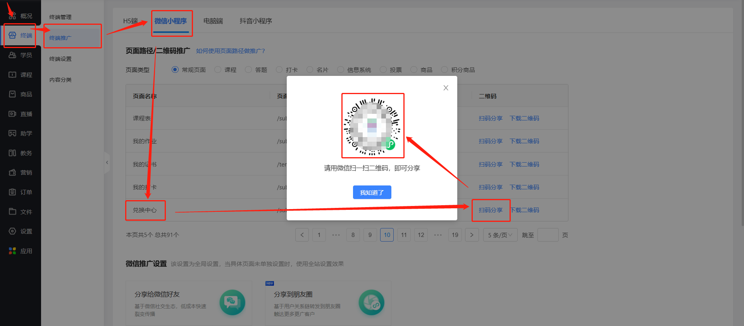
Task: Go to previous page arrow
Action: click(302, 235)
